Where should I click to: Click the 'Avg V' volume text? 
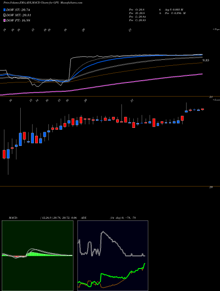[x=173, y=9]
